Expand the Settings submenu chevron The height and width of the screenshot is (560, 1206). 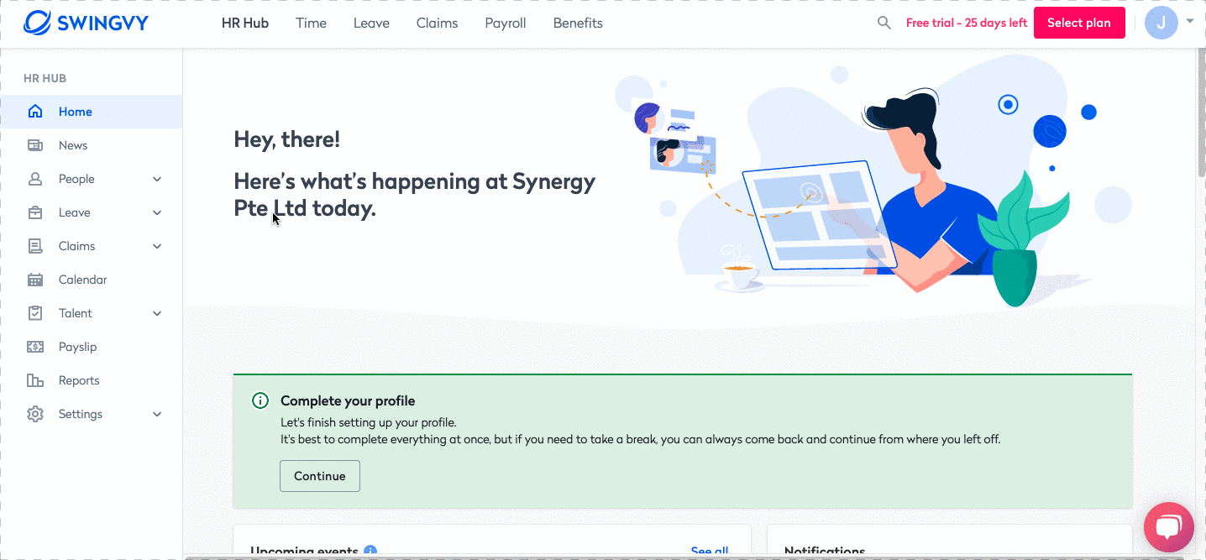pos(157,414)
